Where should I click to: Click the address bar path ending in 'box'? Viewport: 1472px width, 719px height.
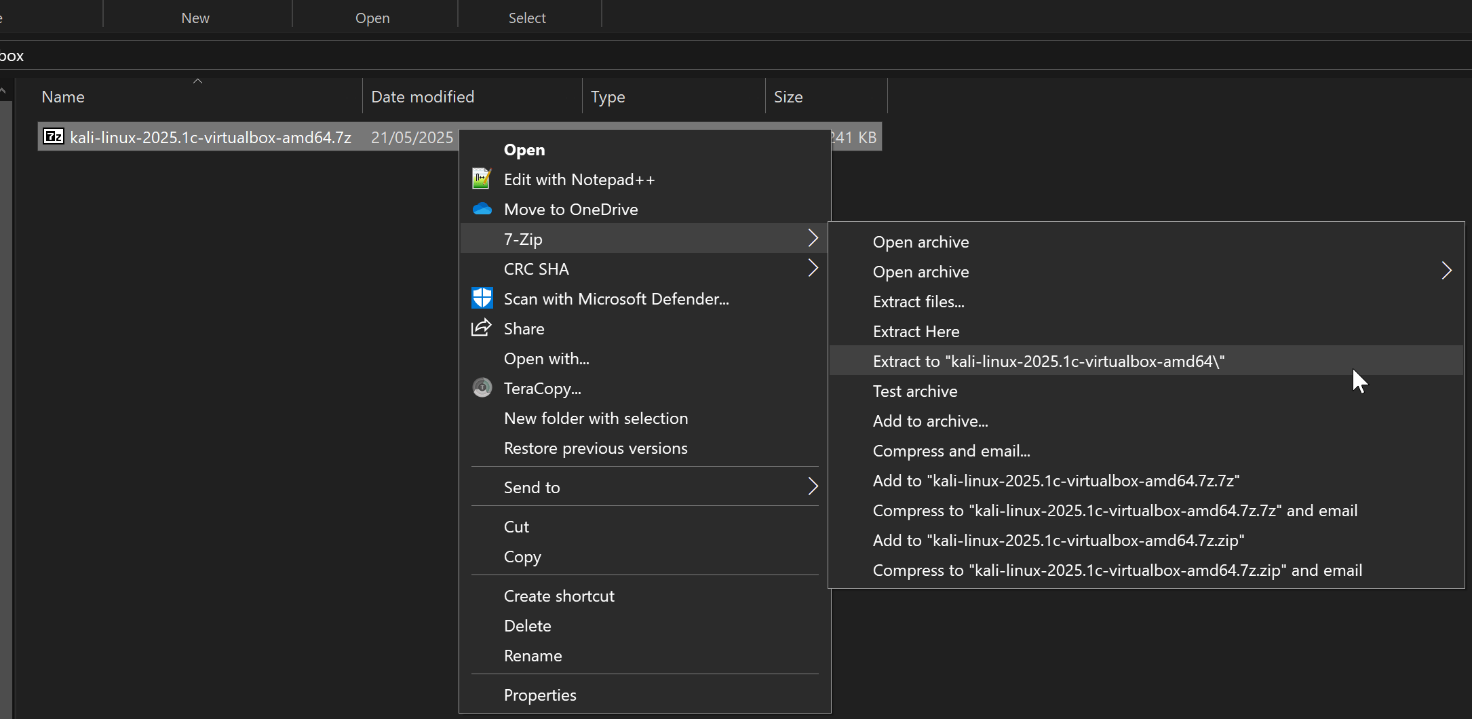pyautogui.click(x=12, y=56)
